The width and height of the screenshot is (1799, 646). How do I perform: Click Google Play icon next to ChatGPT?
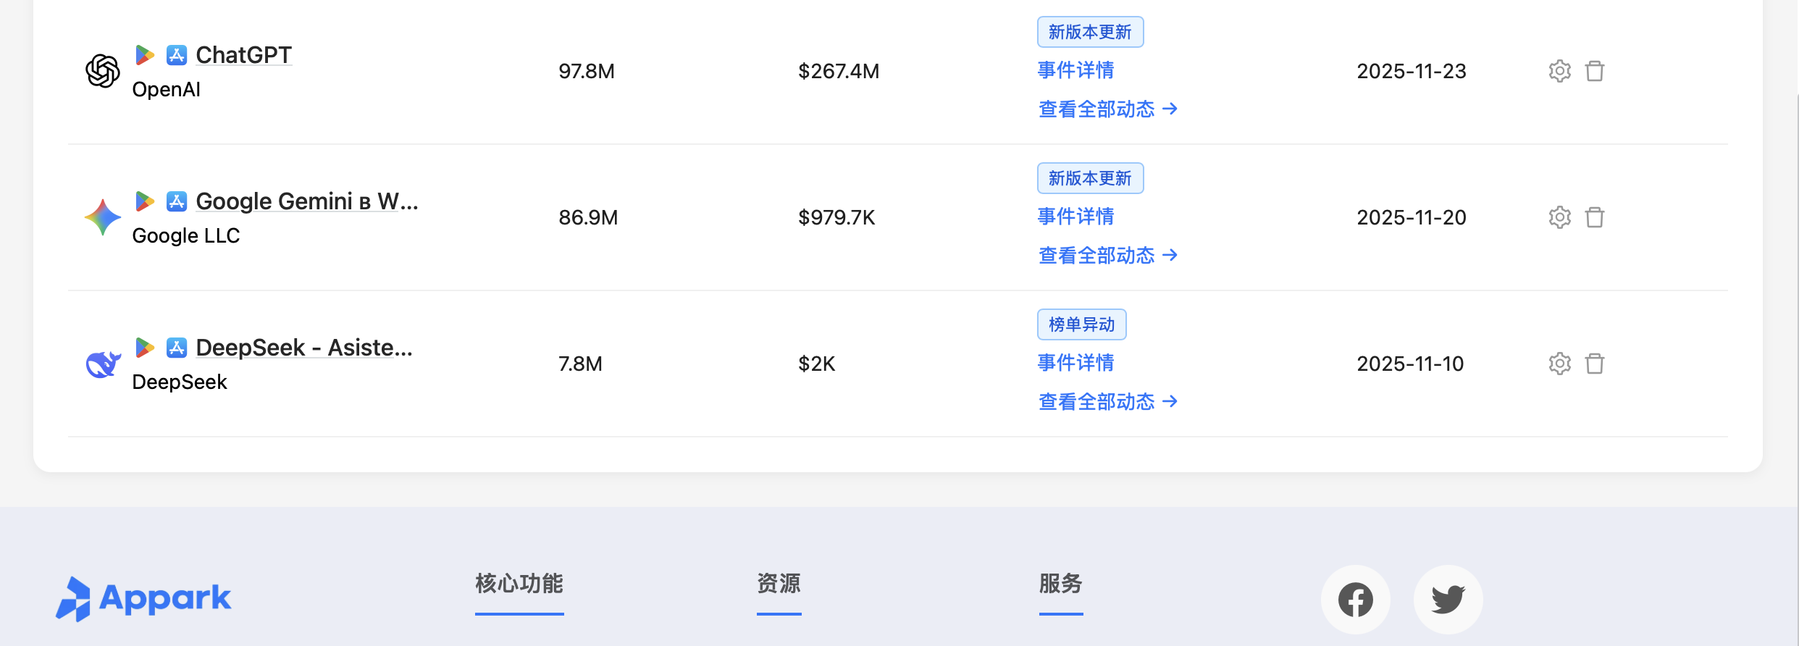tap(145, 55)
